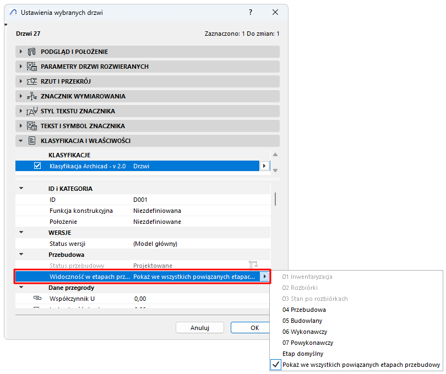Expand the TEKST I SYMBOL ZNACZNIKA panel
The width and height of the screenshot is (446, 374).
[21, 125]
